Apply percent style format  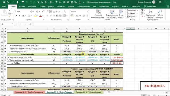pos(77,16)
